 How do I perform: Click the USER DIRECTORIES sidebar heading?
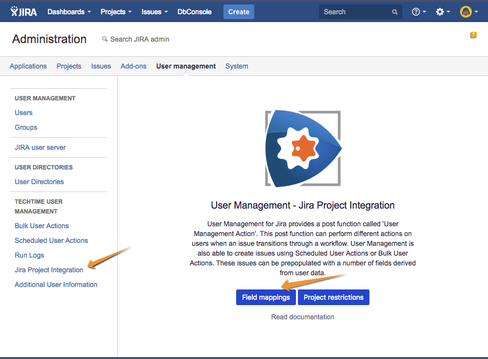tap(44, 168)
